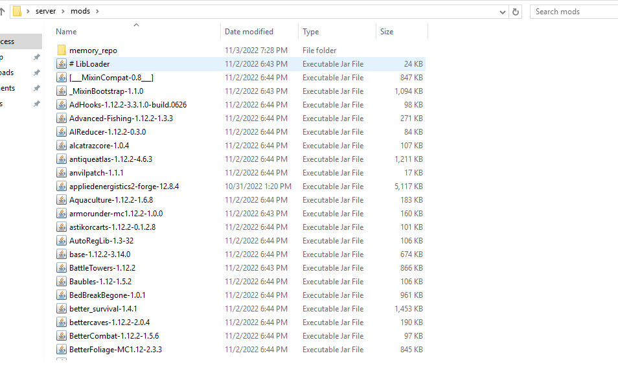Select the Baubles-1.12-1.5.2 file name
The width and height of the screenshot is (618, 373).
pos(100,282)
